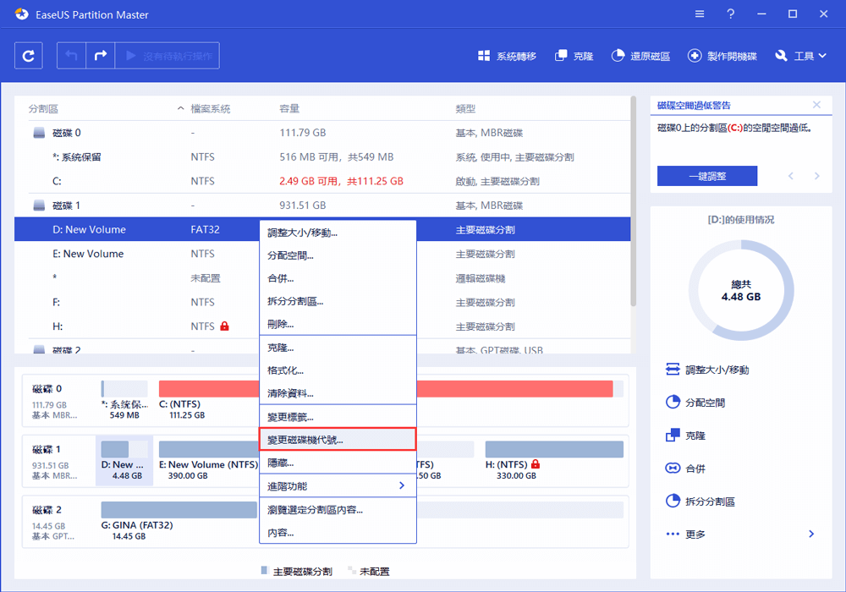
Task: Click the lock icon on H: row
Action: click(224, 326)
